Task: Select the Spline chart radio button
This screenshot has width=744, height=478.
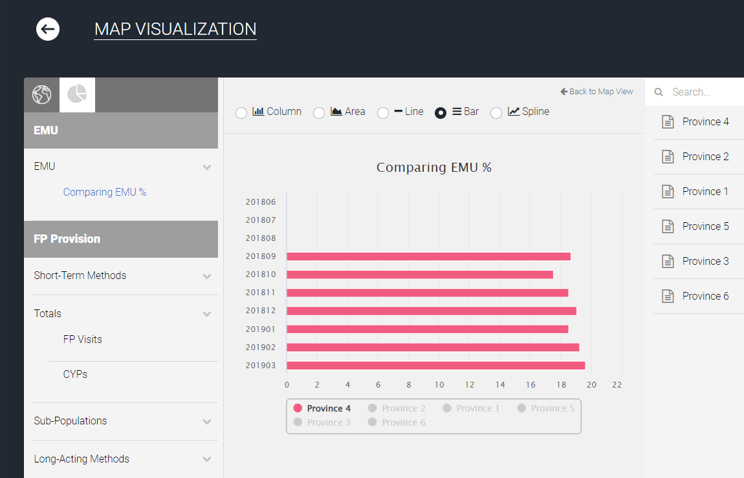Action: click(x=496, y=113)
